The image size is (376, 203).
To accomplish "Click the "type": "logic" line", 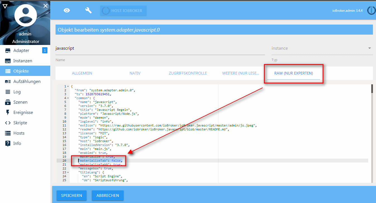I will [93, 137].
